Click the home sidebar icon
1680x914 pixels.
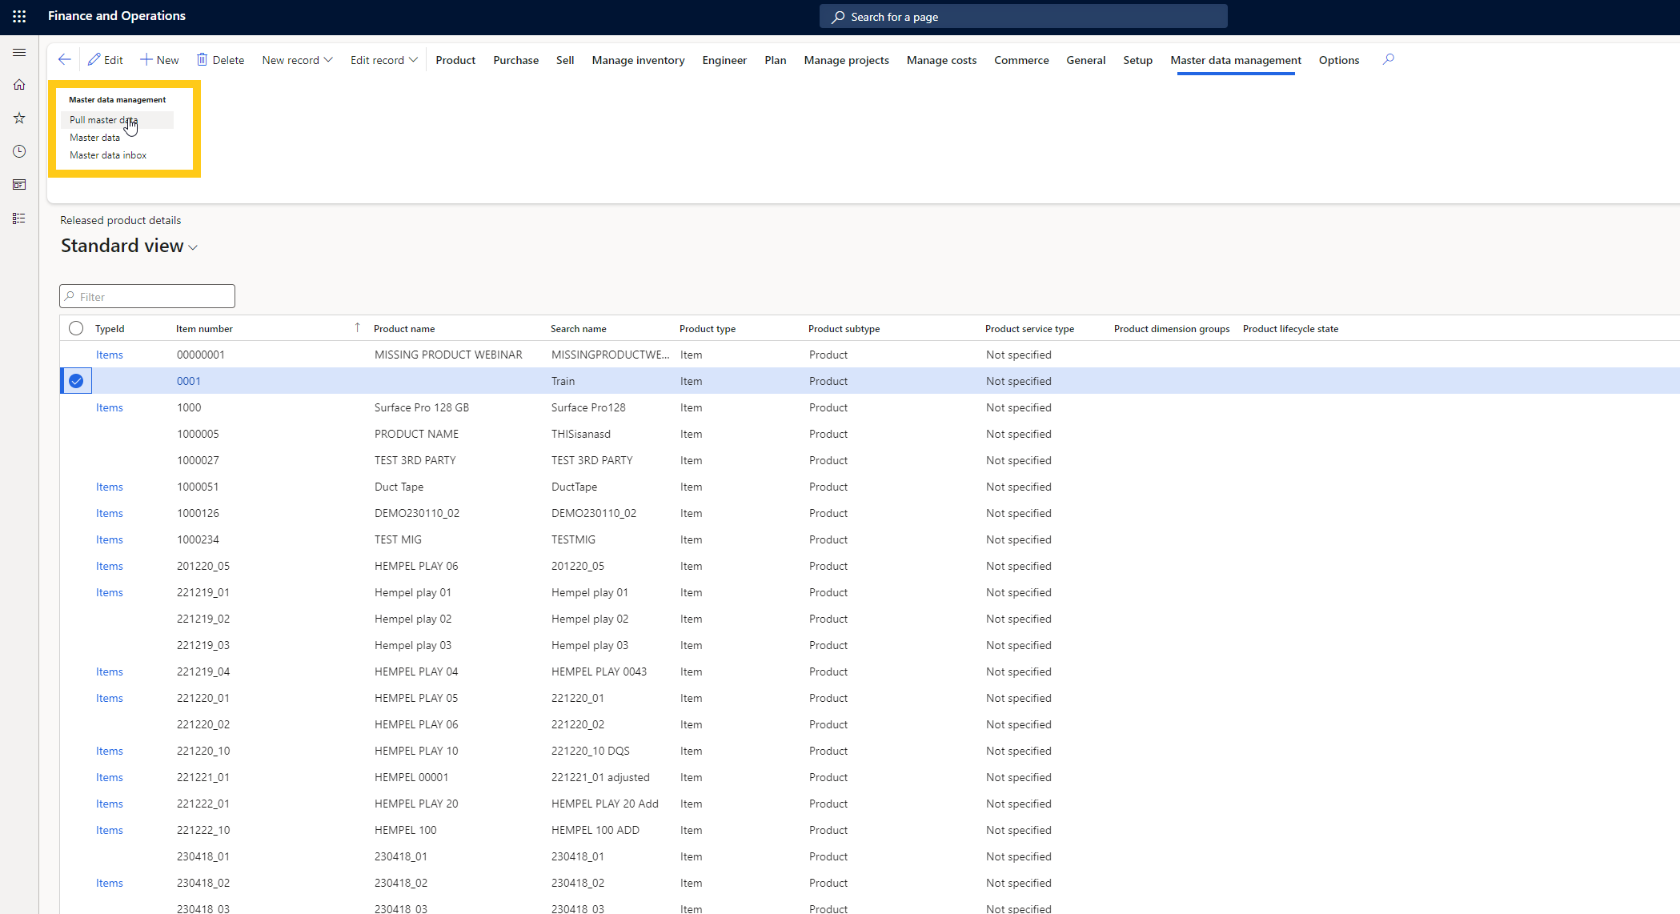(x=19, y=83)
